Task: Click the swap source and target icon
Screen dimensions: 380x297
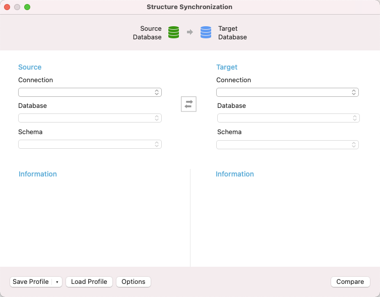Action: point(188,104)
